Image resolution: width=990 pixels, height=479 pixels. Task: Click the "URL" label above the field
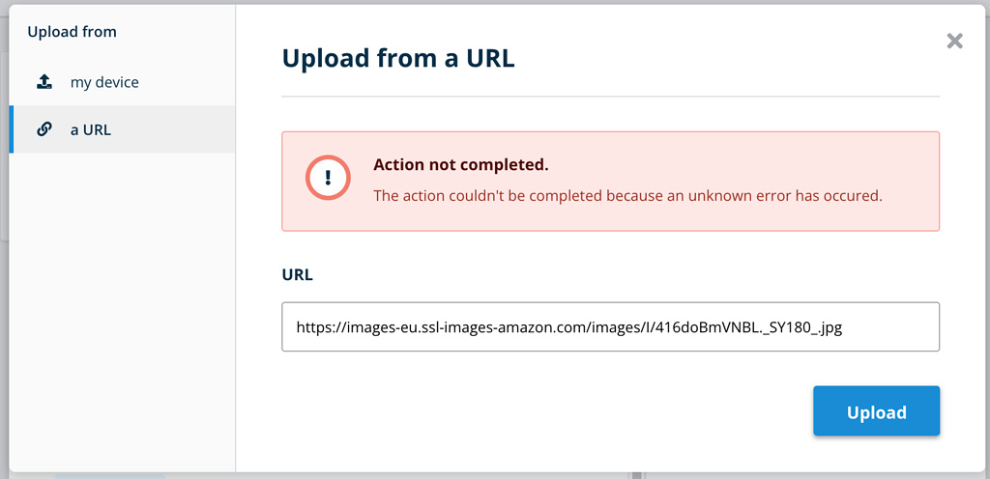(297, 274)
